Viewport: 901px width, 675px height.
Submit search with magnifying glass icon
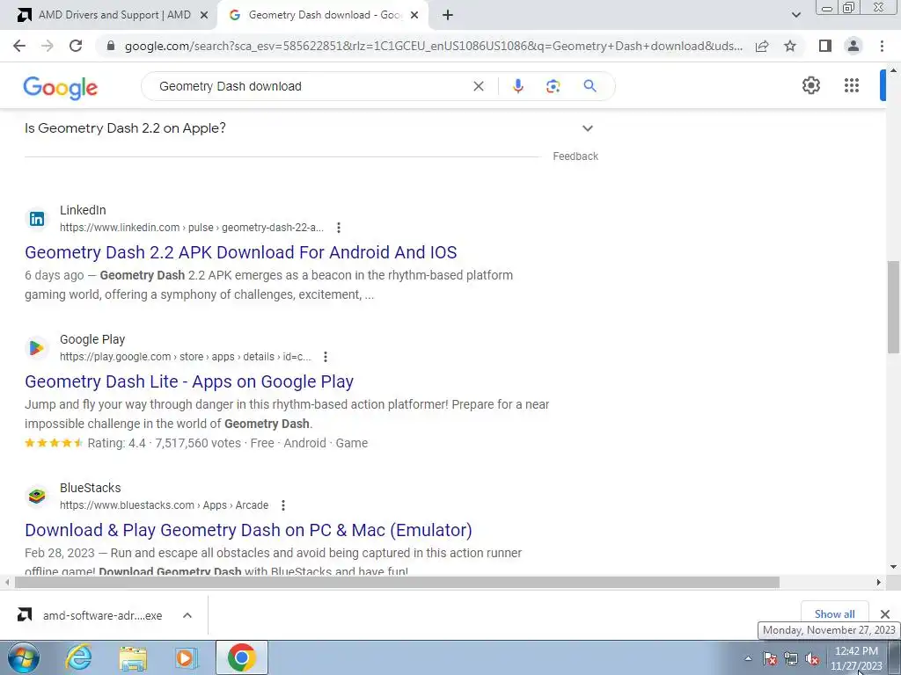(590, 86)
